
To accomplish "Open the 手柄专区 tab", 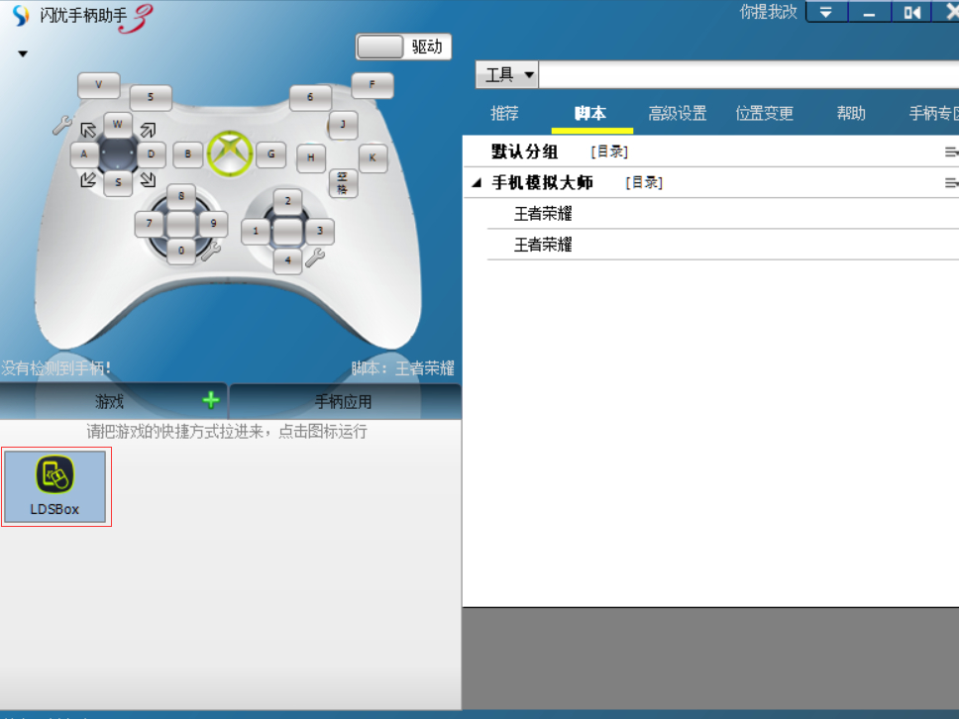I will coord(933,113).
